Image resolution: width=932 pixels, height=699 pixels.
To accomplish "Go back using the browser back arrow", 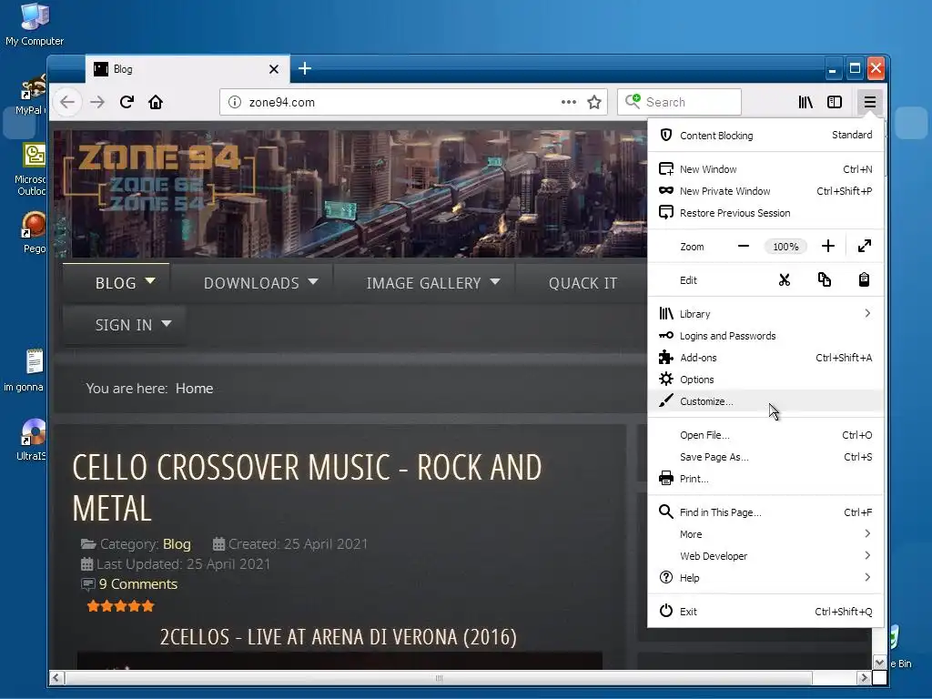I will [67, 102].
